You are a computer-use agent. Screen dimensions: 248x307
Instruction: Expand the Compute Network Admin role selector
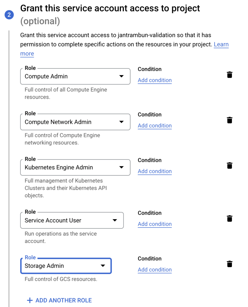tap(122, 122)
